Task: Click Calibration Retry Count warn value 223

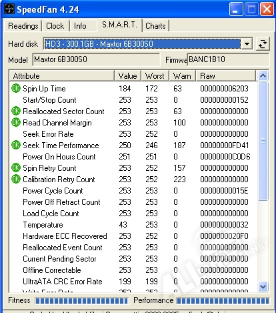Action: click(179, 179)
